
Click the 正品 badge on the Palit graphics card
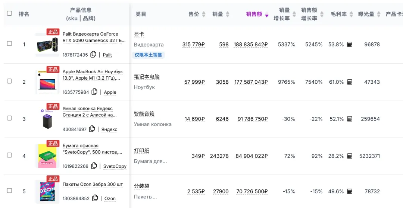(x=53, y=32)
